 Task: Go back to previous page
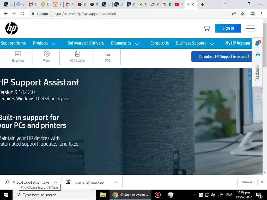click(x=6, y=14)
